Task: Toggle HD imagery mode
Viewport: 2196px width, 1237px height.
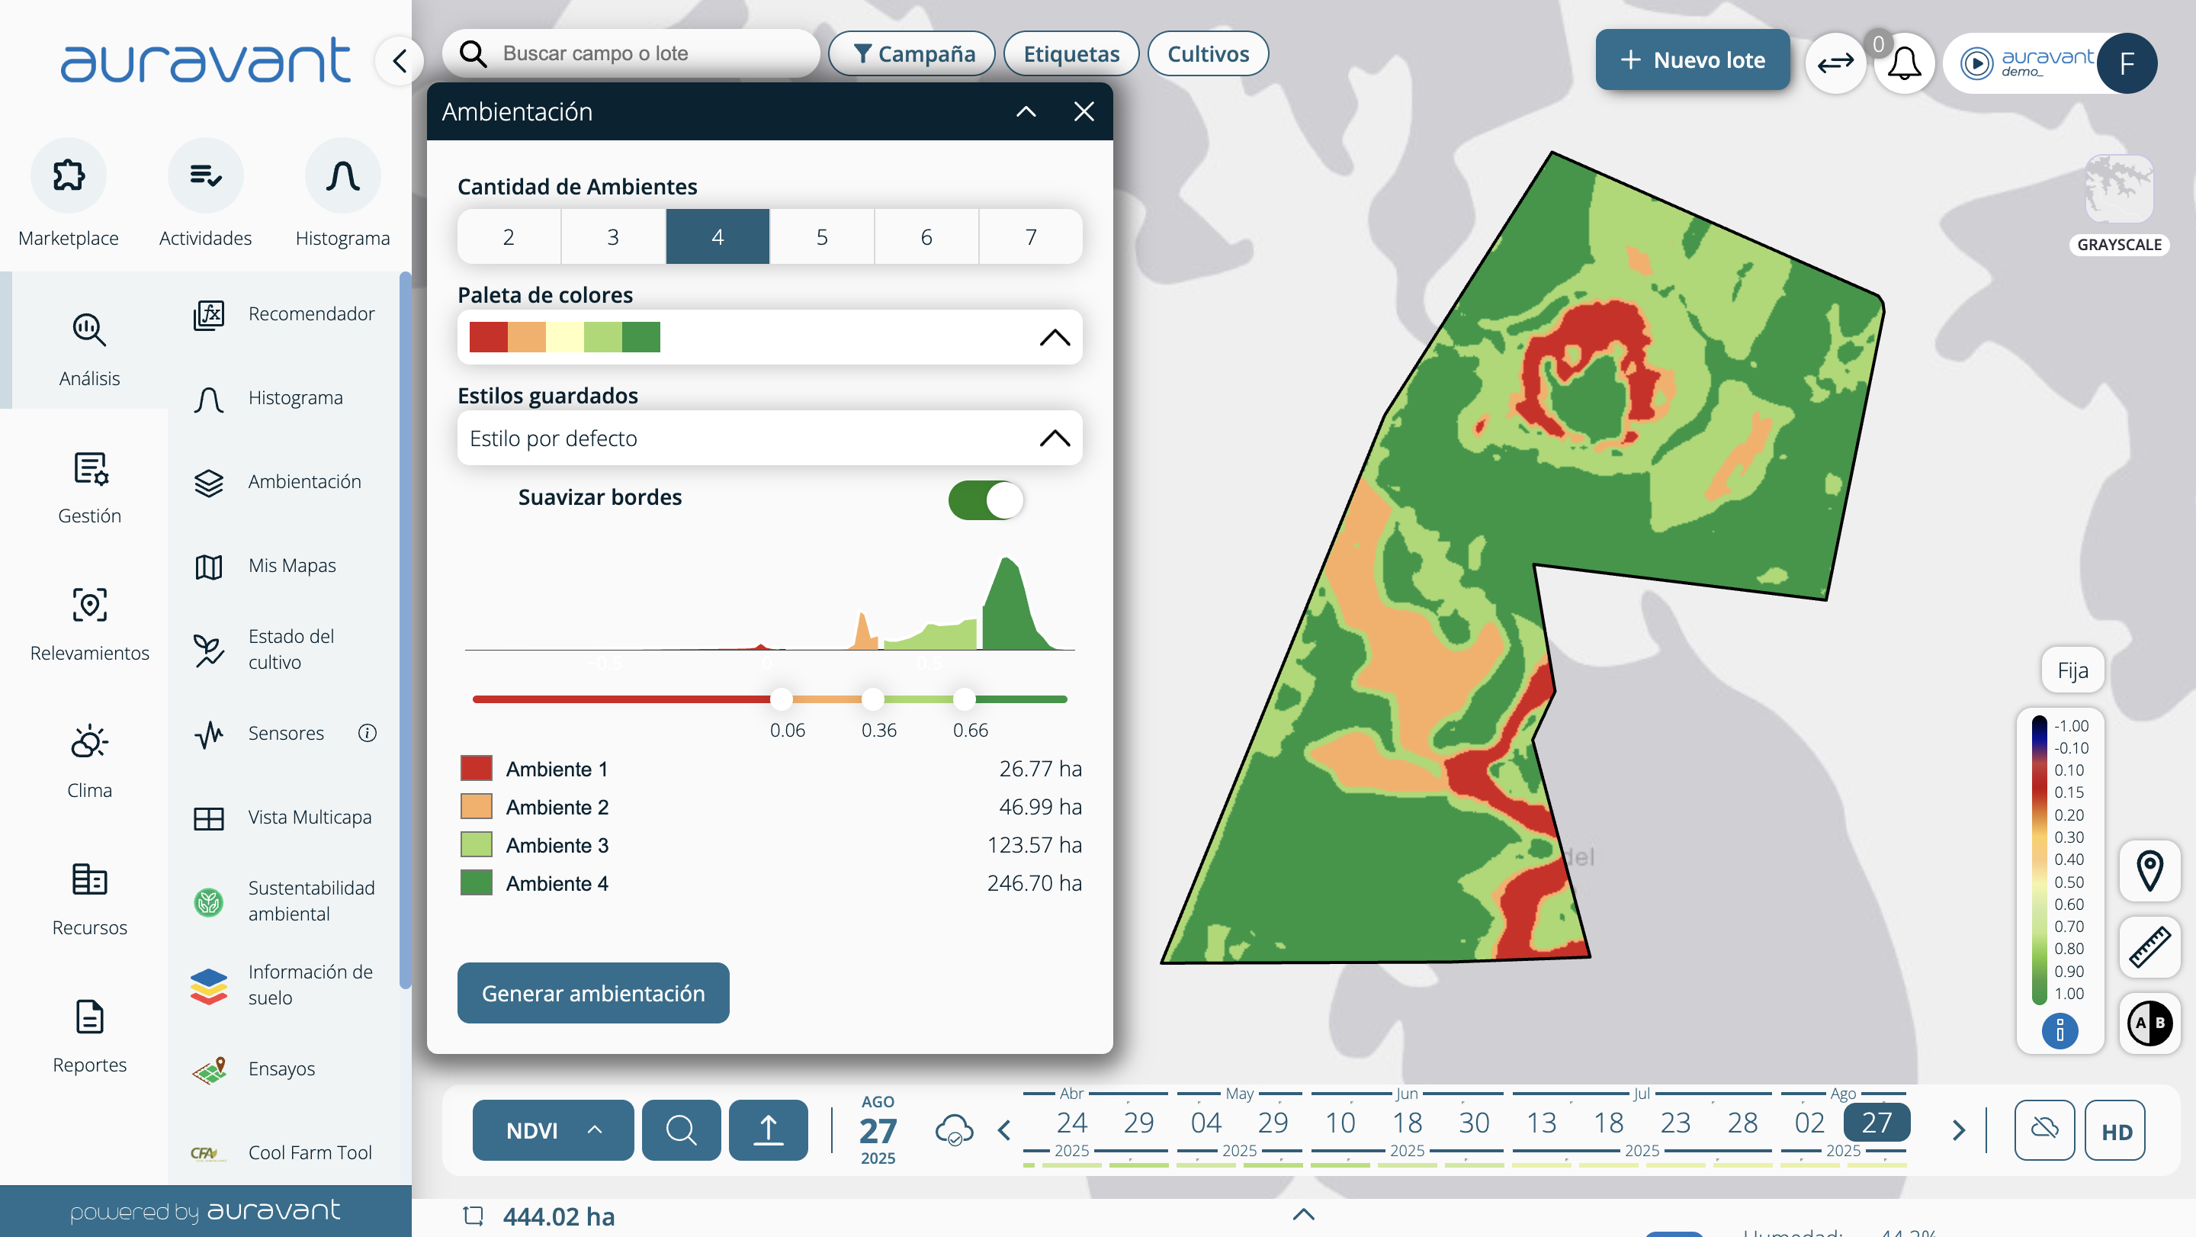Action: [x=2116, y=1130]
